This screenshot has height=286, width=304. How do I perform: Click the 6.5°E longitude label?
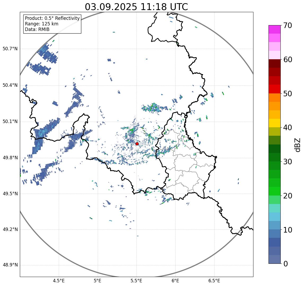(x=214, y=281)
